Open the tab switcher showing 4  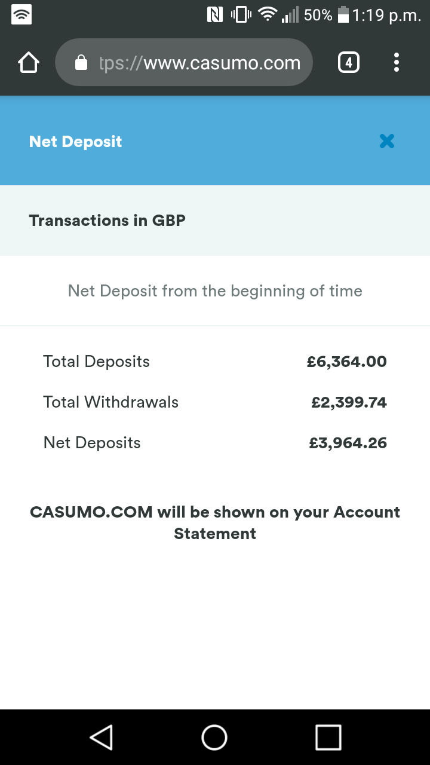(x=349, y=62)
